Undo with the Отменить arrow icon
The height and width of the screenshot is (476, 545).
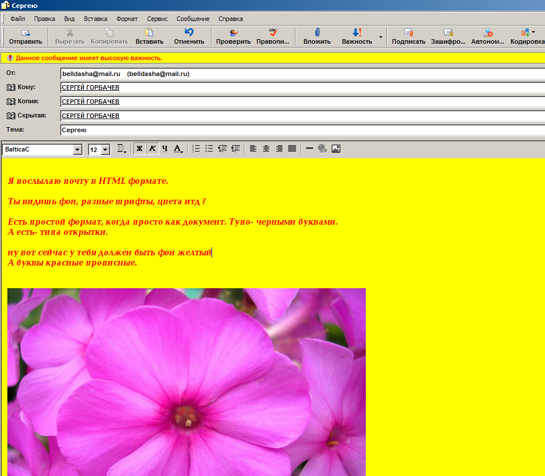tap(189, 33)
